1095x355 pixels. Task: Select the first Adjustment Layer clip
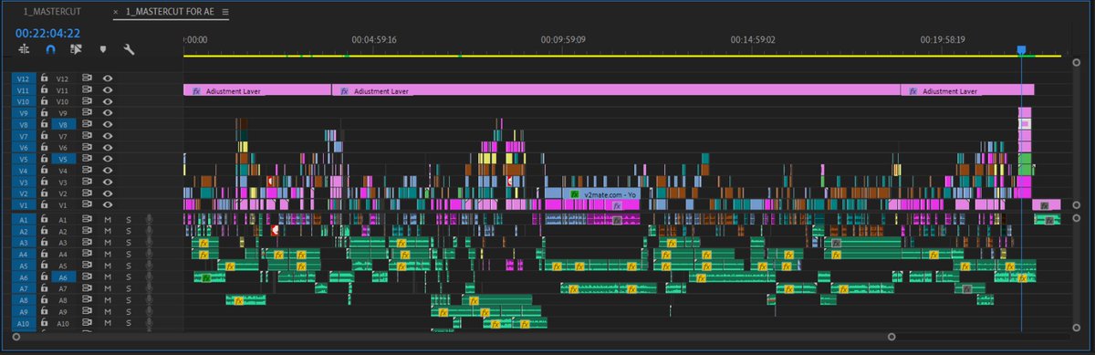click(x=257, y=90)
